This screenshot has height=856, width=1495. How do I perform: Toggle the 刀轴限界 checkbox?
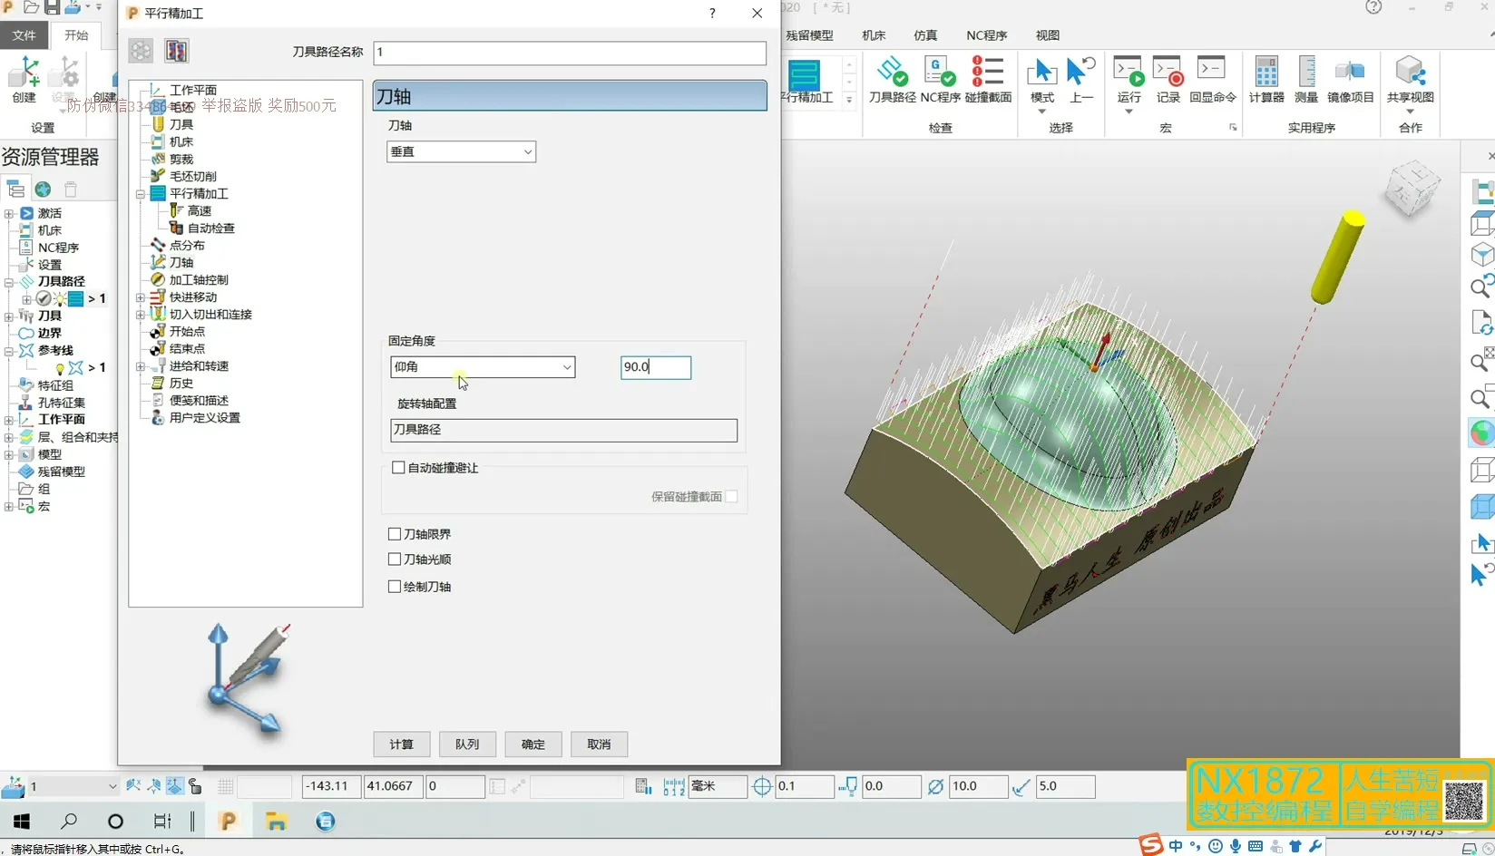pyautogui.click(x=395, y=534)
